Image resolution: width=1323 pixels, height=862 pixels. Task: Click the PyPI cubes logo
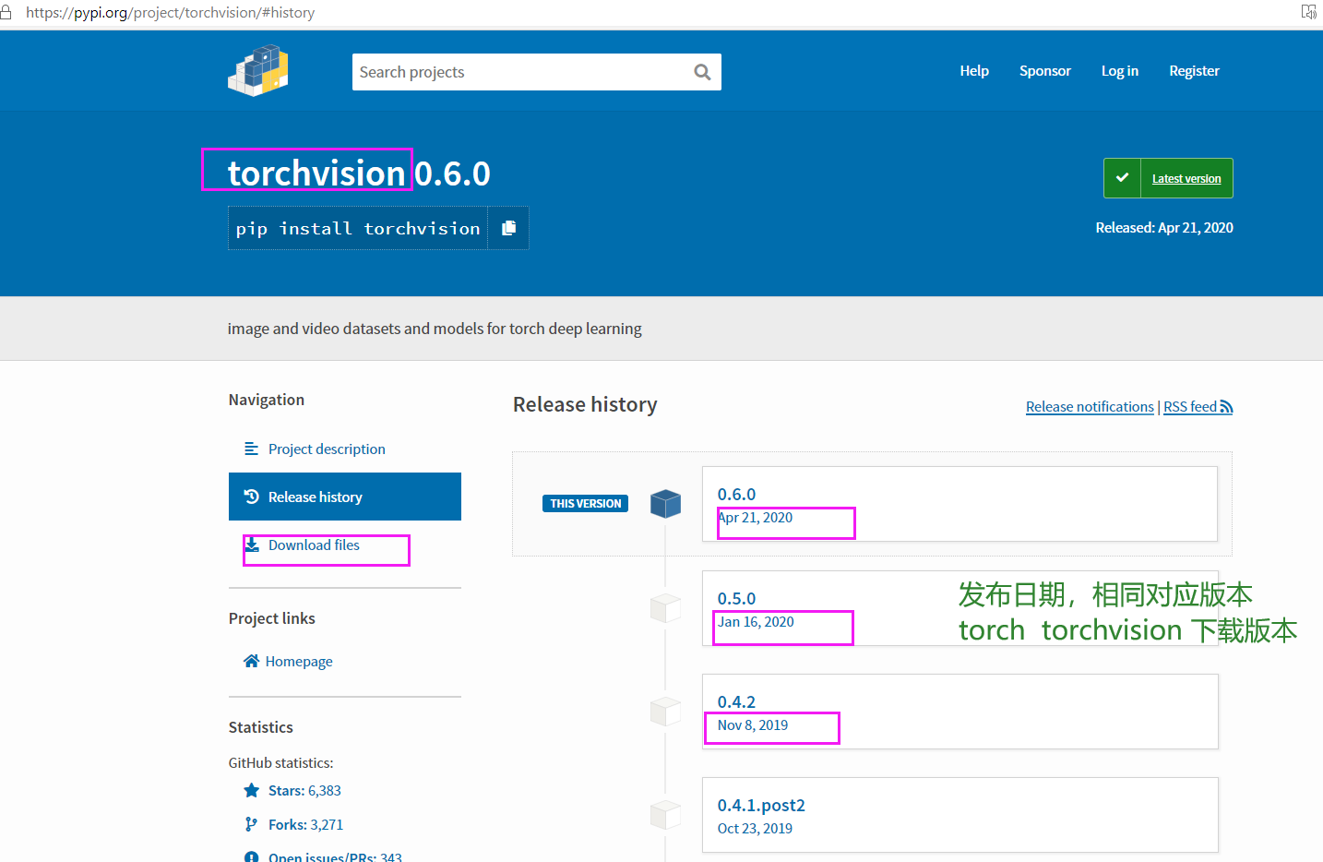[258, 70]
